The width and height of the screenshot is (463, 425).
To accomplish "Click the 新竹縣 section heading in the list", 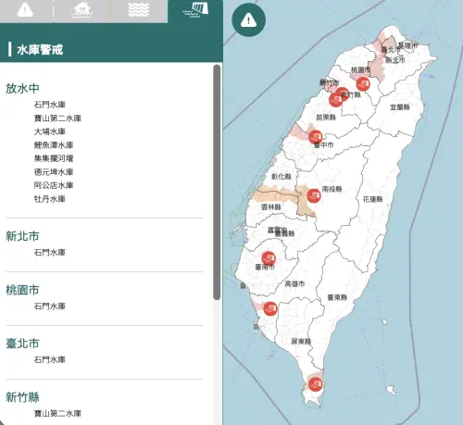I will pyautogui.click(x=22, y=397).
